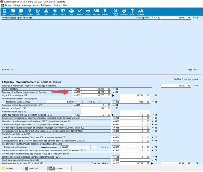Image resolution: width=203 pixels, height=172 pixels.
Task: Click the 'Page 7 de 8' footer text
Action: click(193, 69)
